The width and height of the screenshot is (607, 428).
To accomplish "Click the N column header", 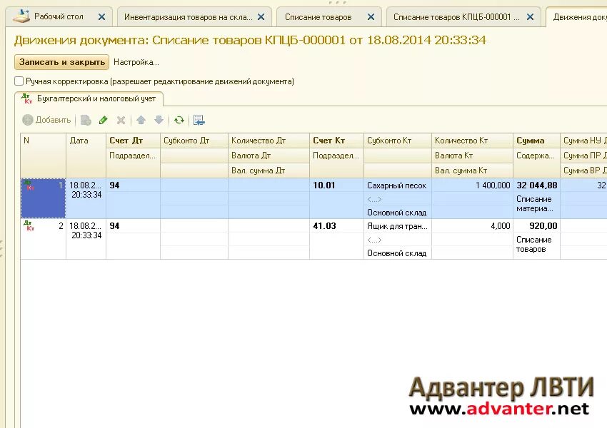I will [x=43, y=156].
